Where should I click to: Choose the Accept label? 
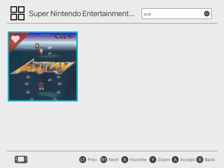coord(188,160)
